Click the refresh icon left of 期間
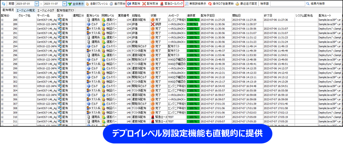Viewport: 343px width, 150px height. coord(3,4)
